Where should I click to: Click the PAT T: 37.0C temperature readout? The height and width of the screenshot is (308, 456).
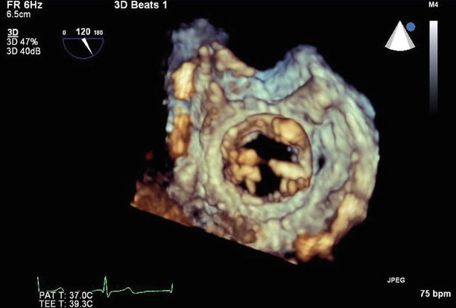pyautogui.click(x=67, y=295)
